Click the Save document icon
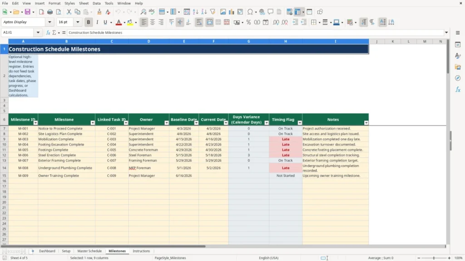465x261 pixels. 28,12
